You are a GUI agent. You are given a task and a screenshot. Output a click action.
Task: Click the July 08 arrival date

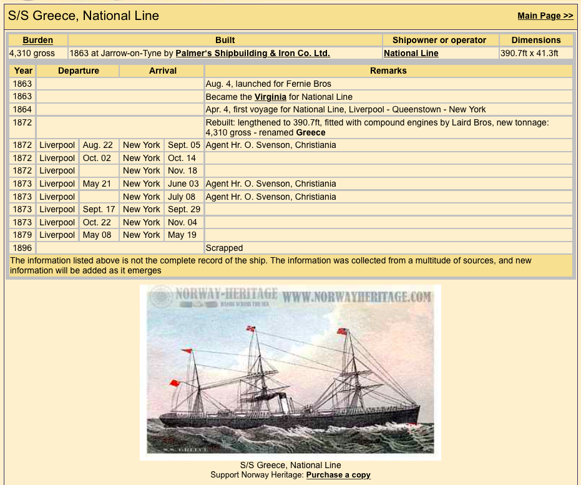pos(181,197)
